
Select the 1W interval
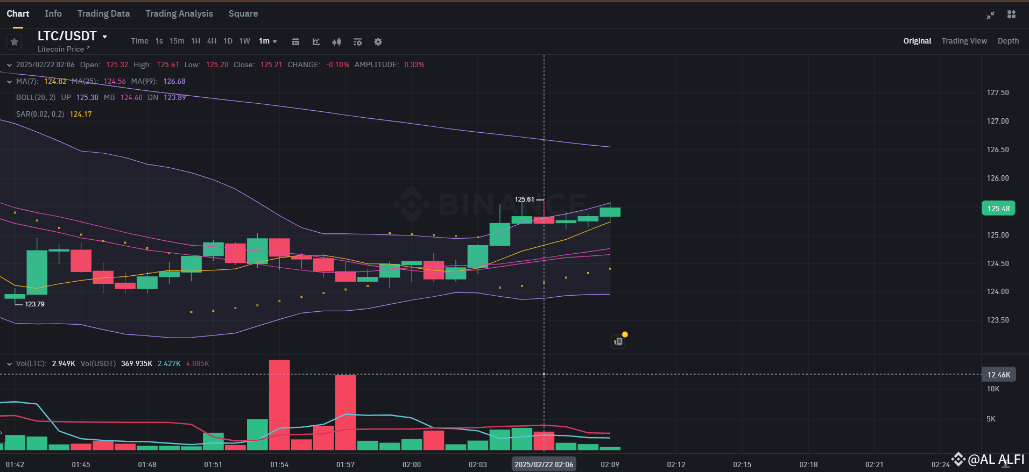point(245,41)
